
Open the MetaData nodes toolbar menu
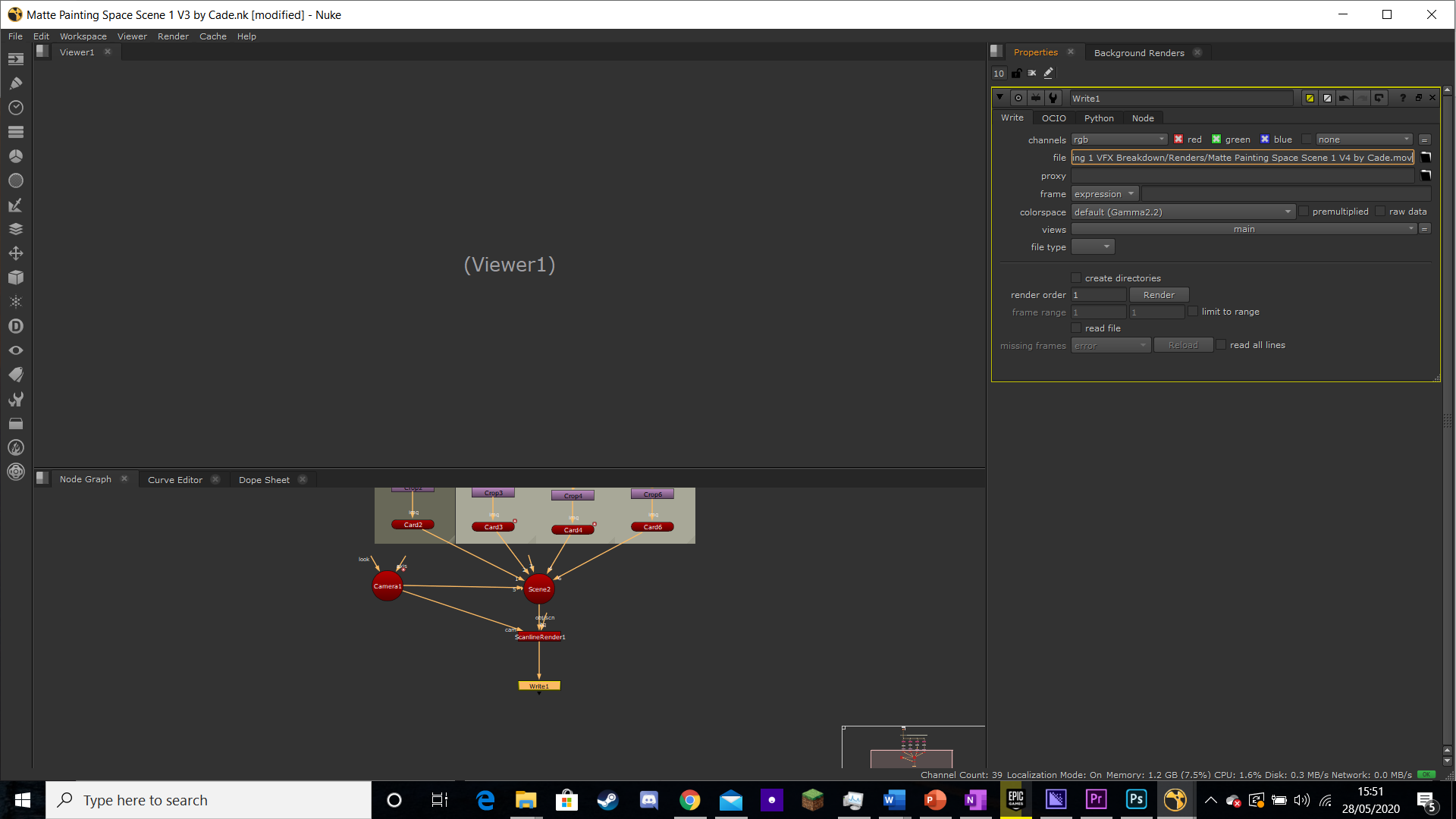click(x=16, y=375)
